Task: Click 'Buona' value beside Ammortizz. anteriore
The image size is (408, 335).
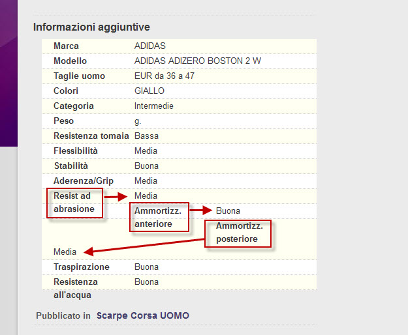Action: point(228,211)
